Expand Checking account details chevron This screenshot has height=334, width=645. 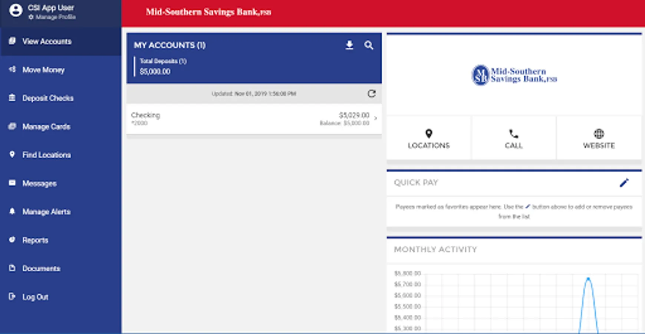376,118
